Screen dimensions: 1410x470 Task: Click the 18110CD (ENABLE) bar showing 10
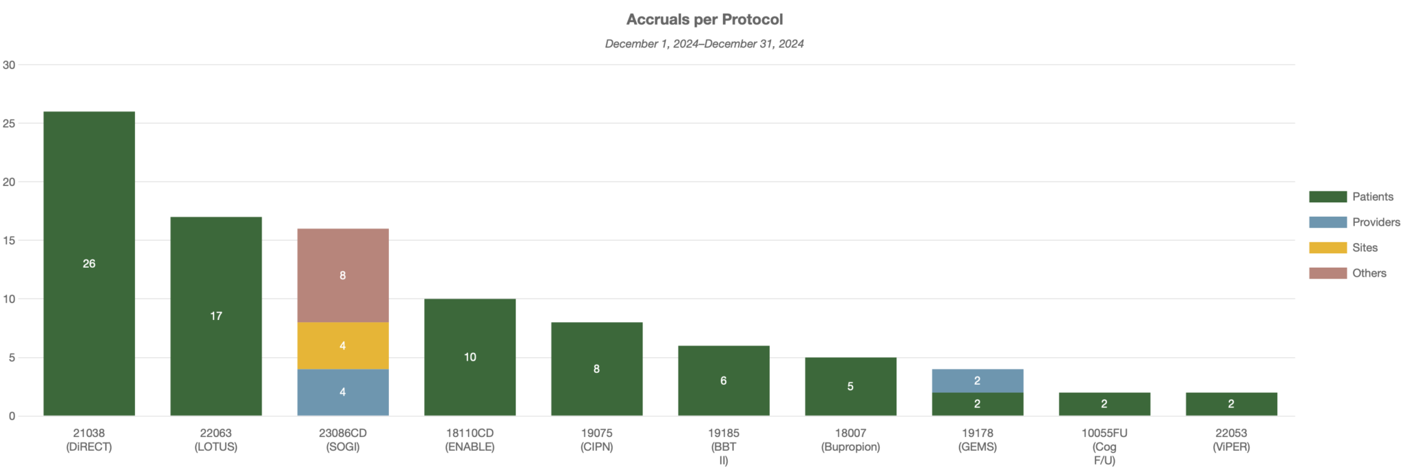[x=470, y=357]
